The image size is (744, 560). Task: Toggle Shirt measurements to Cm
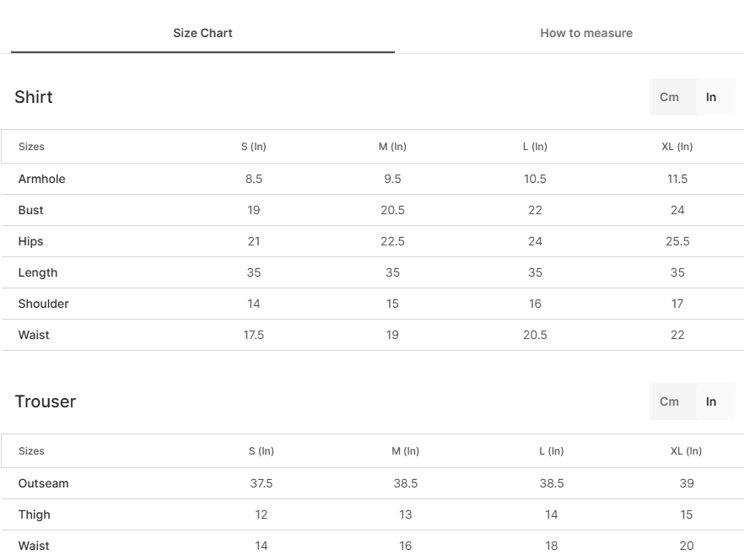point(669,97)
